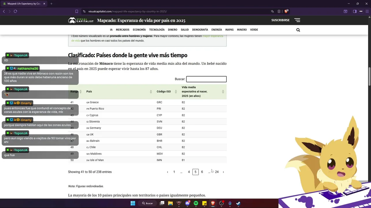Open the SALUD menu item
The width and height of the screenshot is (371, 208).
click(185, 30)
